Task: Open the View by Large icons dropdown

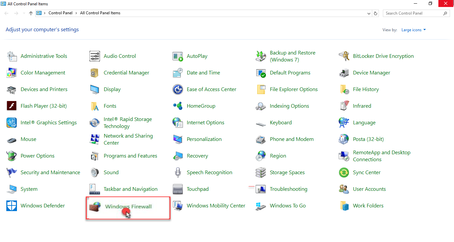Action: tap(413, 30)
